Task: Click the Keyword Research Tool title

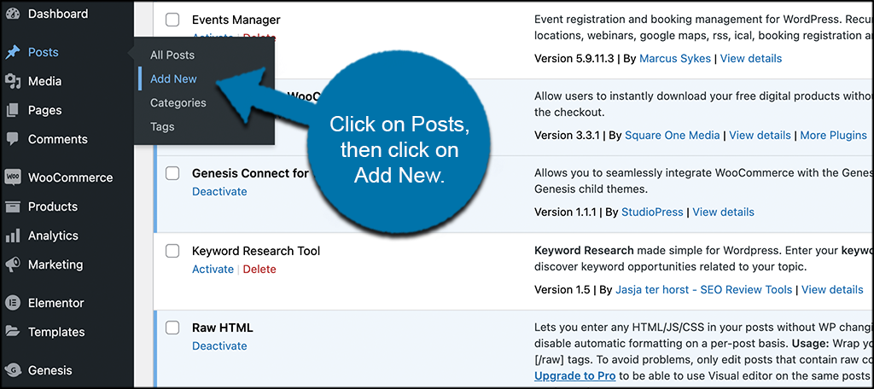Action: tap(256, 251)
